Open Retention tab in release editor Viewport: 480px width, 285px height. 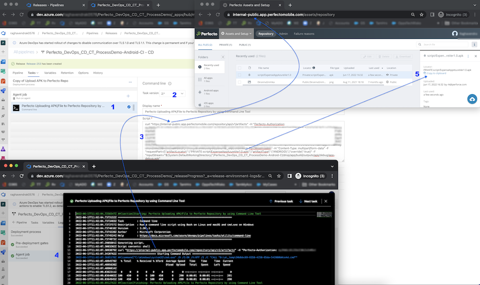tap(67, 73)
